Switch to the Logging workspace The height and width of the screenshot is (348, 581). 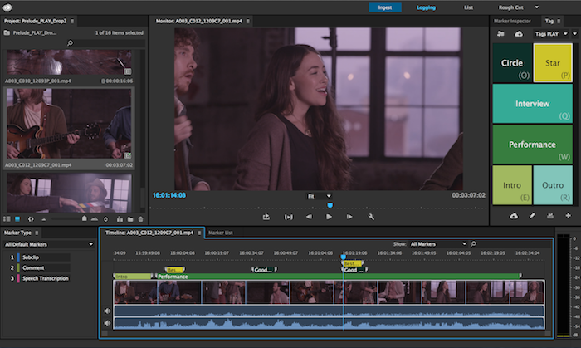(x=426, y=7)
